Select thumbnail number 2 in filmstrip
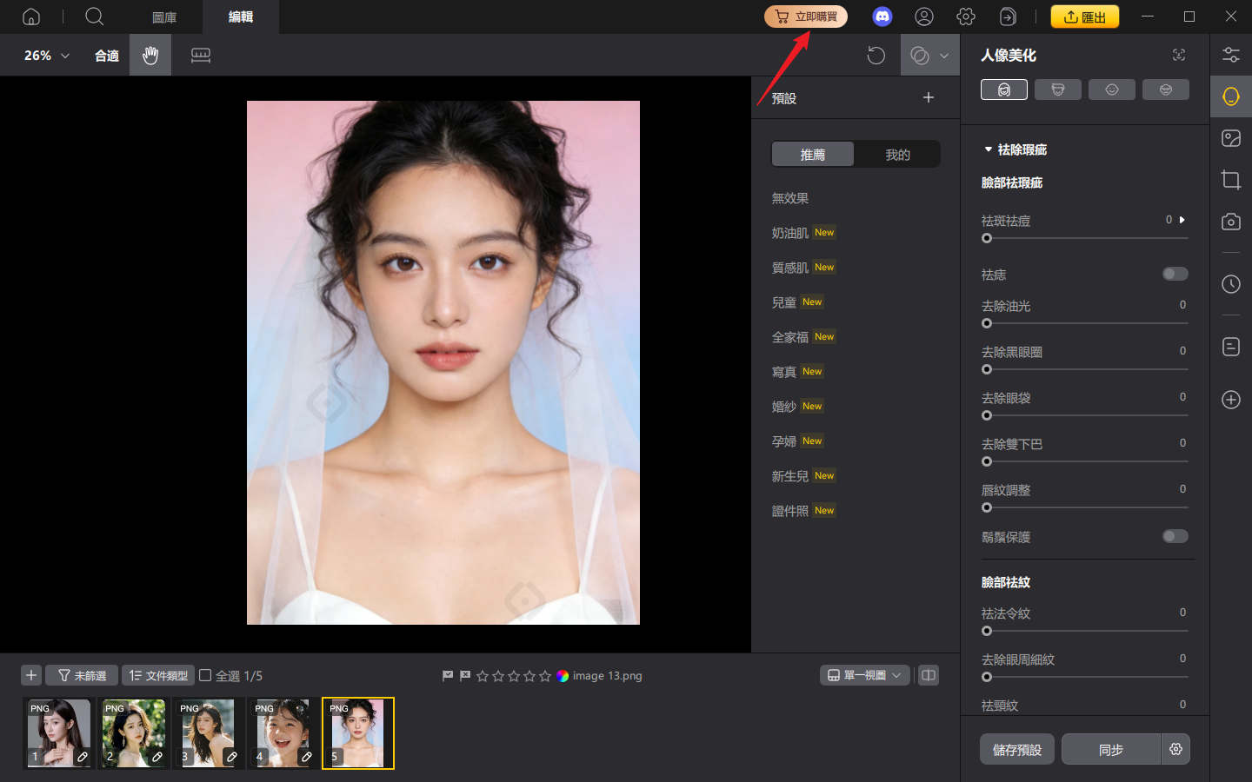 click(x=133, y=732)
